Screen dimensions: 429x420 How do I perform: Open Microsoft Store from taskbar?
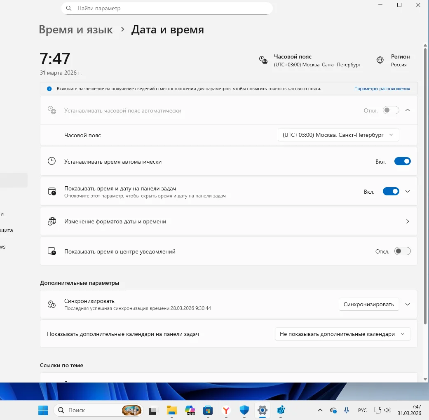[x=208, y=410]
